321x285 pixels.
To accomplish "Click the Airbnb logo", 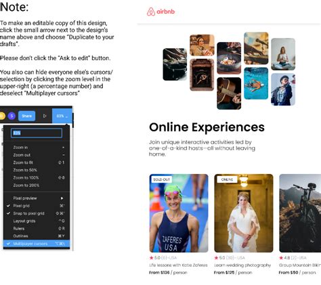I will [x=160, y=12].
